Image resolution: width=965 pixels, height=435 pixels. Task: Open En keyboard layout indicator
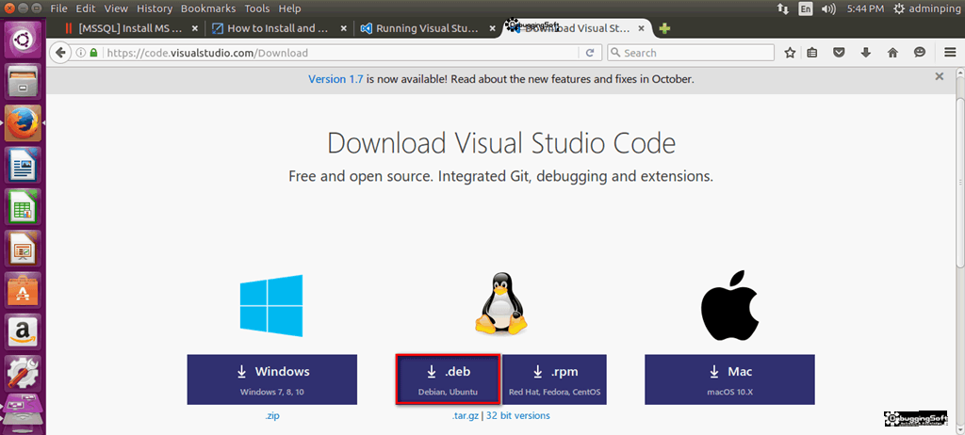click(x=806, y=8)
